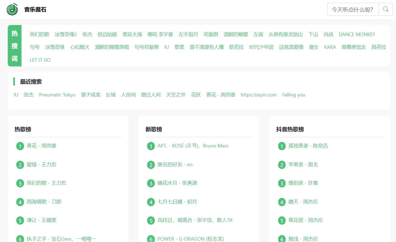Click hot keyword 欧若拉

point(236,47)
